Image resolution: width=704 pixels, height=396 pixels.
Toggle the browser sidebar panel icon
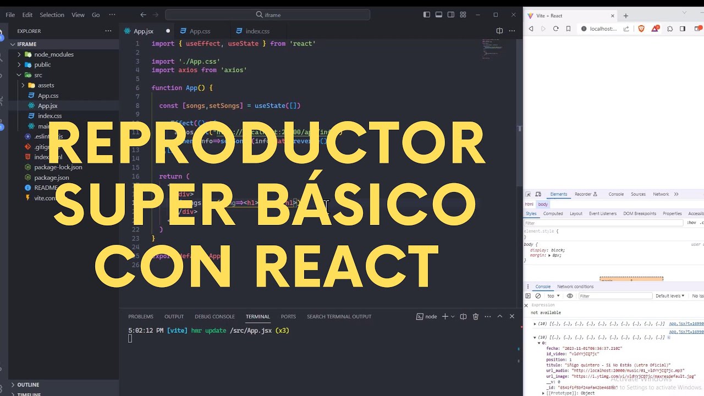point(683,29)
